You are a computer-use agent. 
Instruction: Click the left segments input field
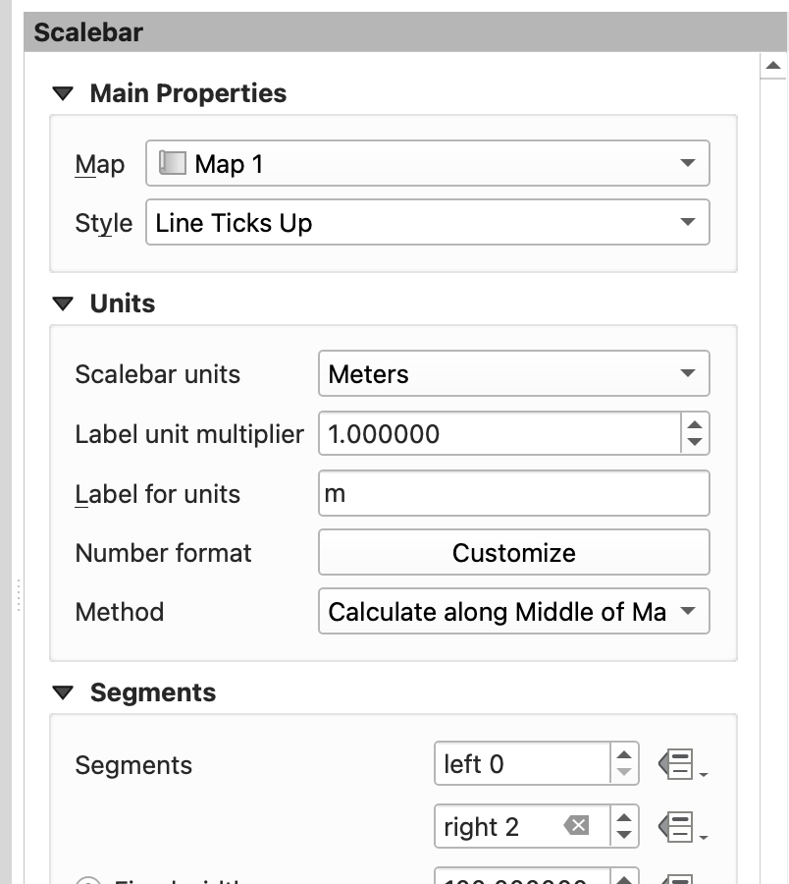[x=522, y=764]
